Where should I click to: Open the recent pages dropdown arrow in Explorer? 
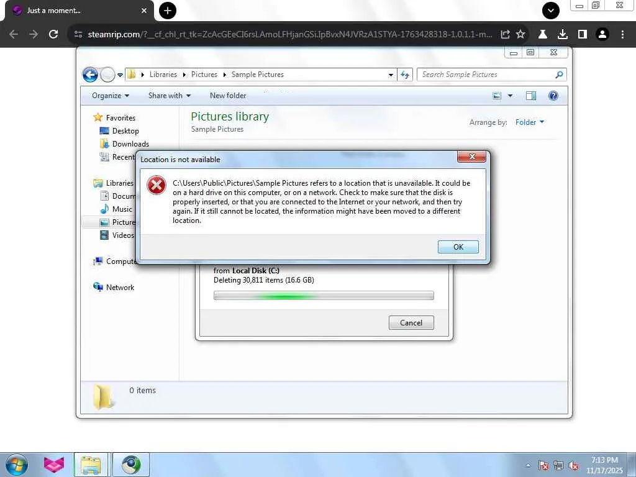point(120,75)
